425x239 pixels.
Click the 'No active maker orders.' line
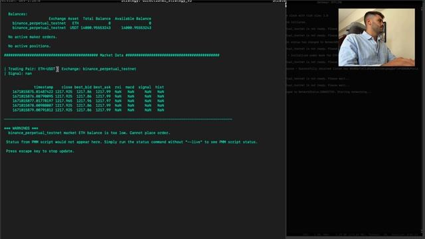coord(33,37)
